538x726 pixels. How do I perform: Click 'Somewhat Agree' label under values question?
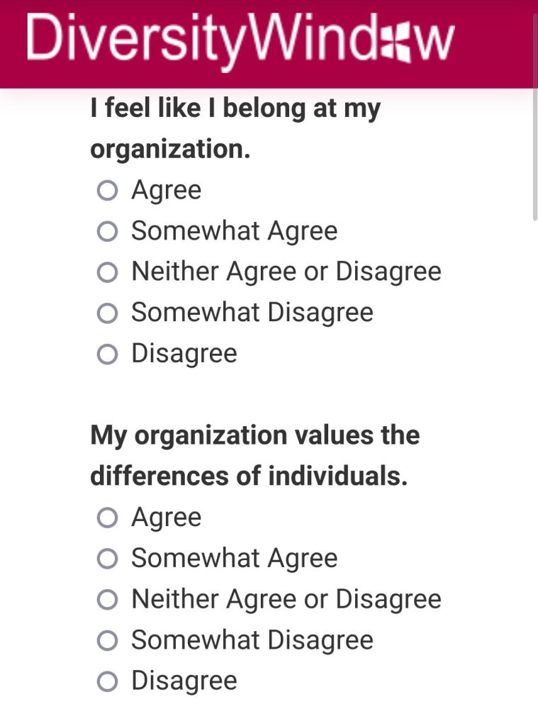point(235,559)
